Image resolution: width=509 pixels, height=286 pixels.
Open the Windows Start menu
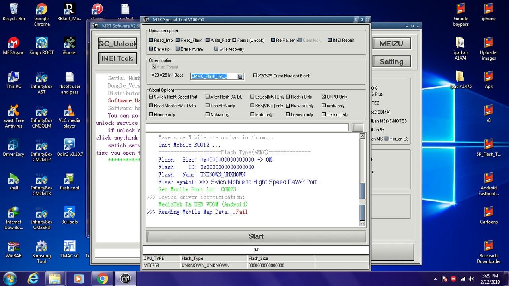[x=9, y=278]
